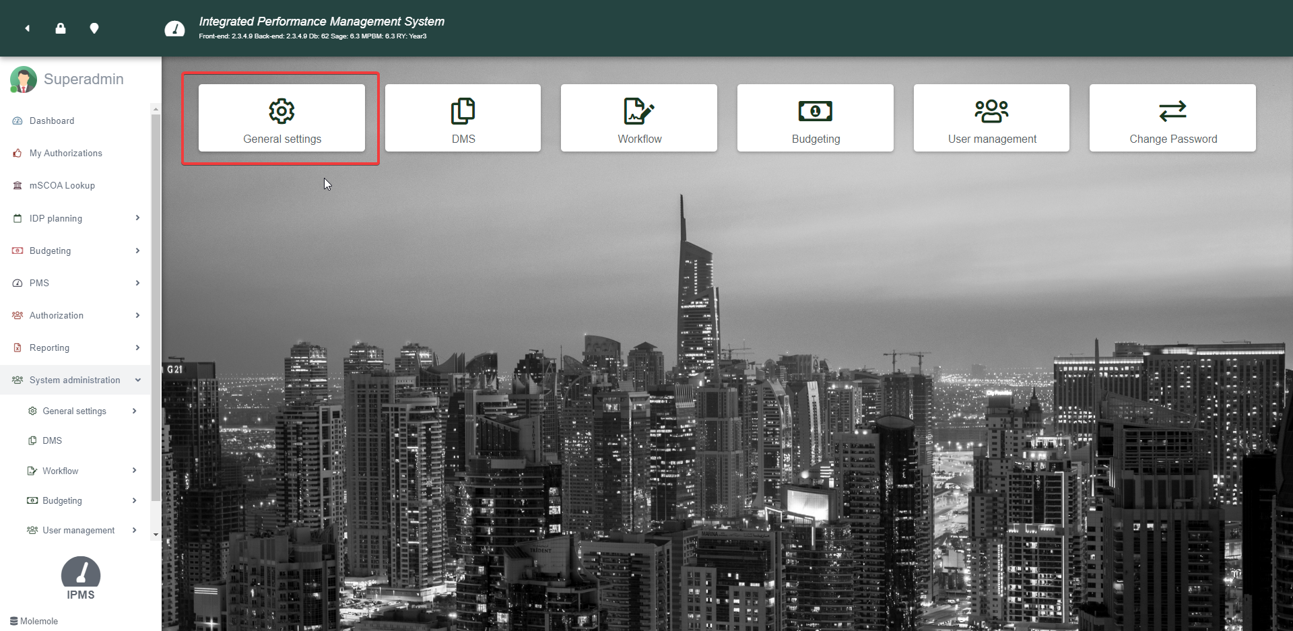Image resolution: width=1293 pixels, height=631 pixels.
Task: Click the Superadmin avatar picture
Action: click(x=24, y=79)
